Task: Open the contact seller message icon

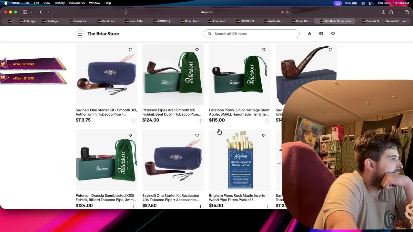Action: coord(321,34)
